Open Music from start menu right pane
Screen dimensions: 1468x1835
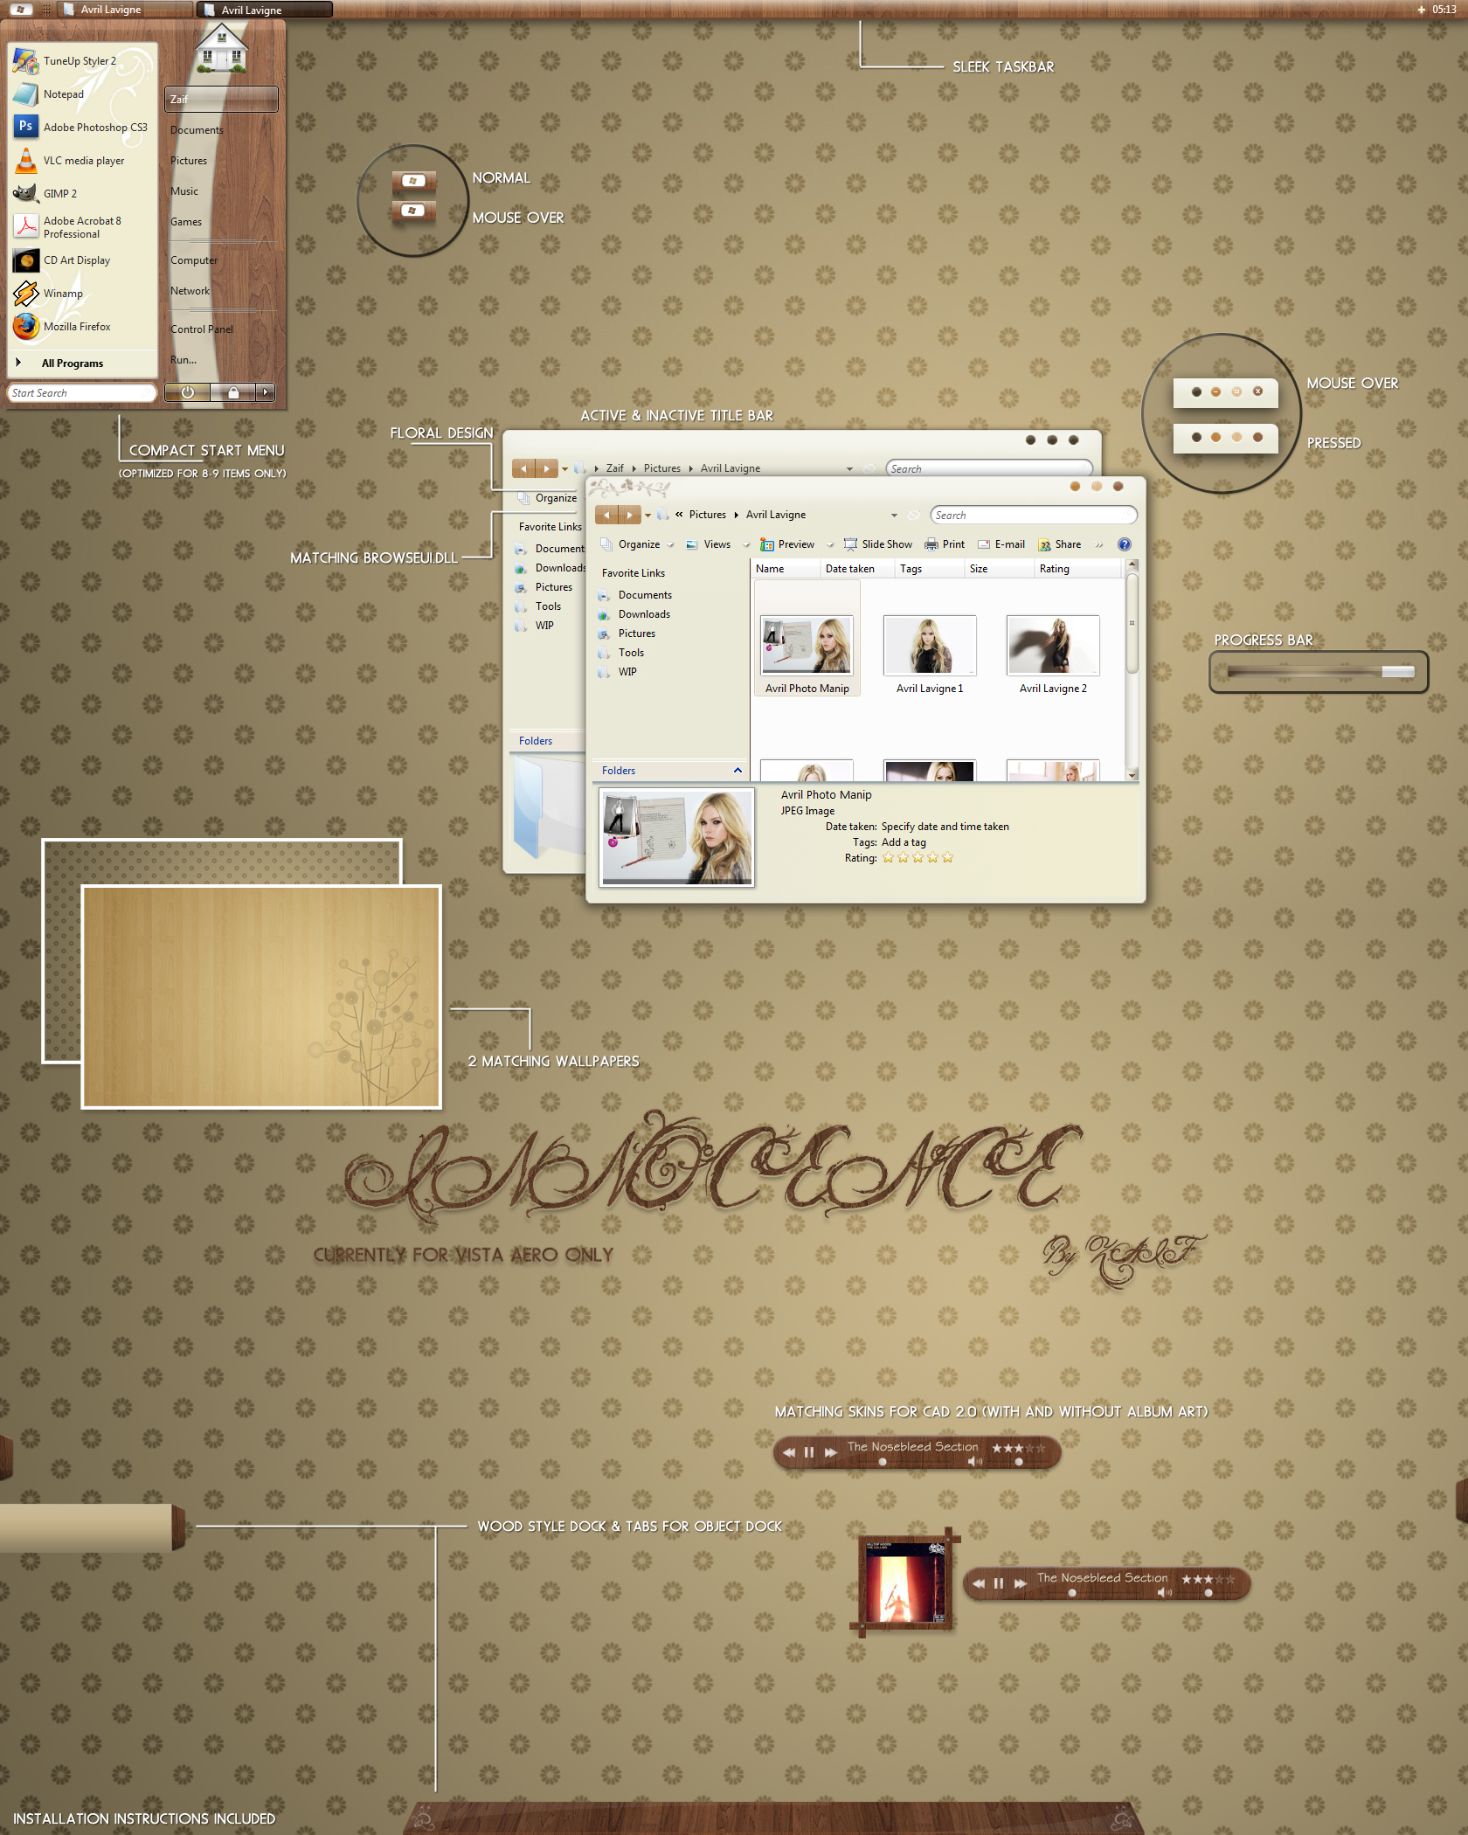(x=184, y=191)
